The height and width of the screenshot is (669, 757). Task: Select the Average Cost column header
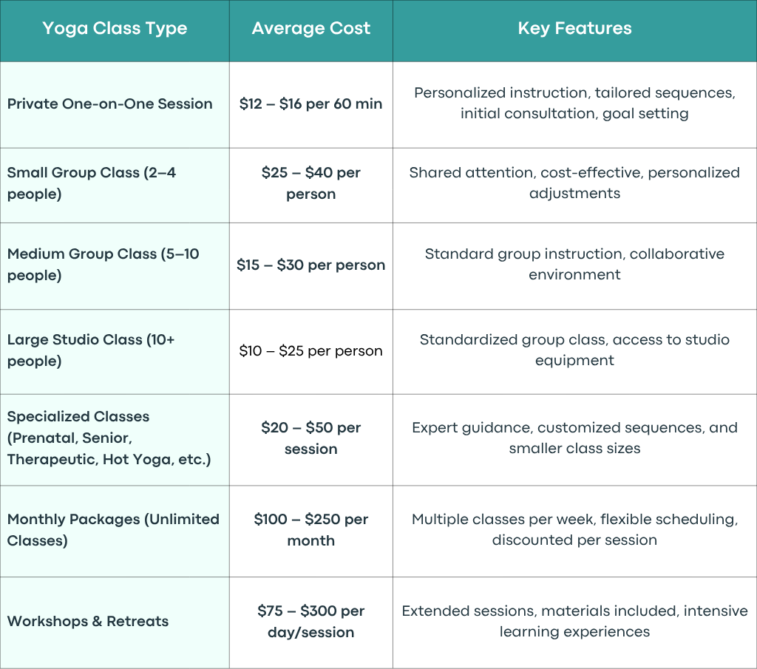[311, 29]
